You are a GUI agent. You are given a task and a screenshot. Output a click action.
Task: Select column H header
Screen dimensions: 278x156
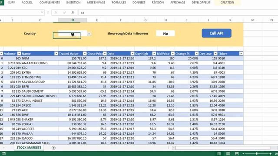click(x=165, y=20)
